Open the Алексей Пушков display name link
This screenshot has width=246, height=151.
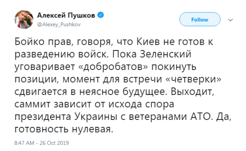click(x=67, y=15)
